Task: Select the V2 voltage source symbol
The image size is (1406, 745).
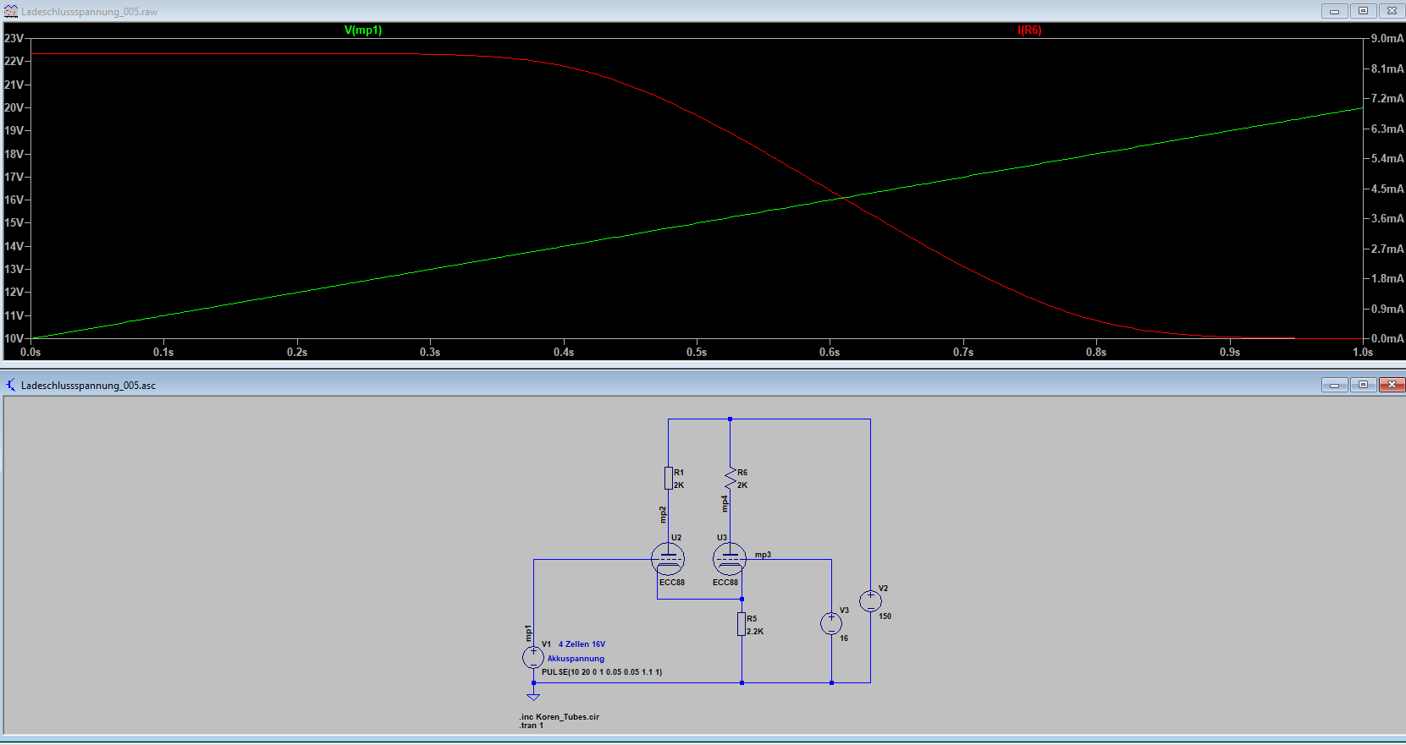Action: (870, 601)
